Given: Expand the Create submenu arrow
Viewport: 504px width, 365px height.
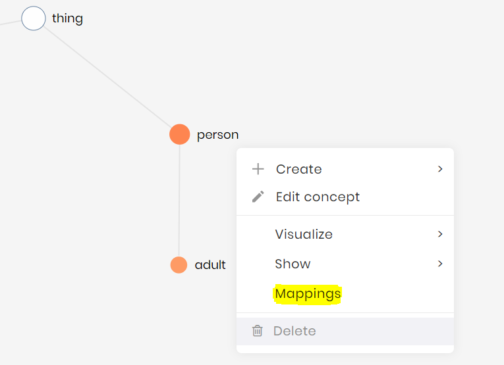Looking at the screenshot, I should 440,169.
